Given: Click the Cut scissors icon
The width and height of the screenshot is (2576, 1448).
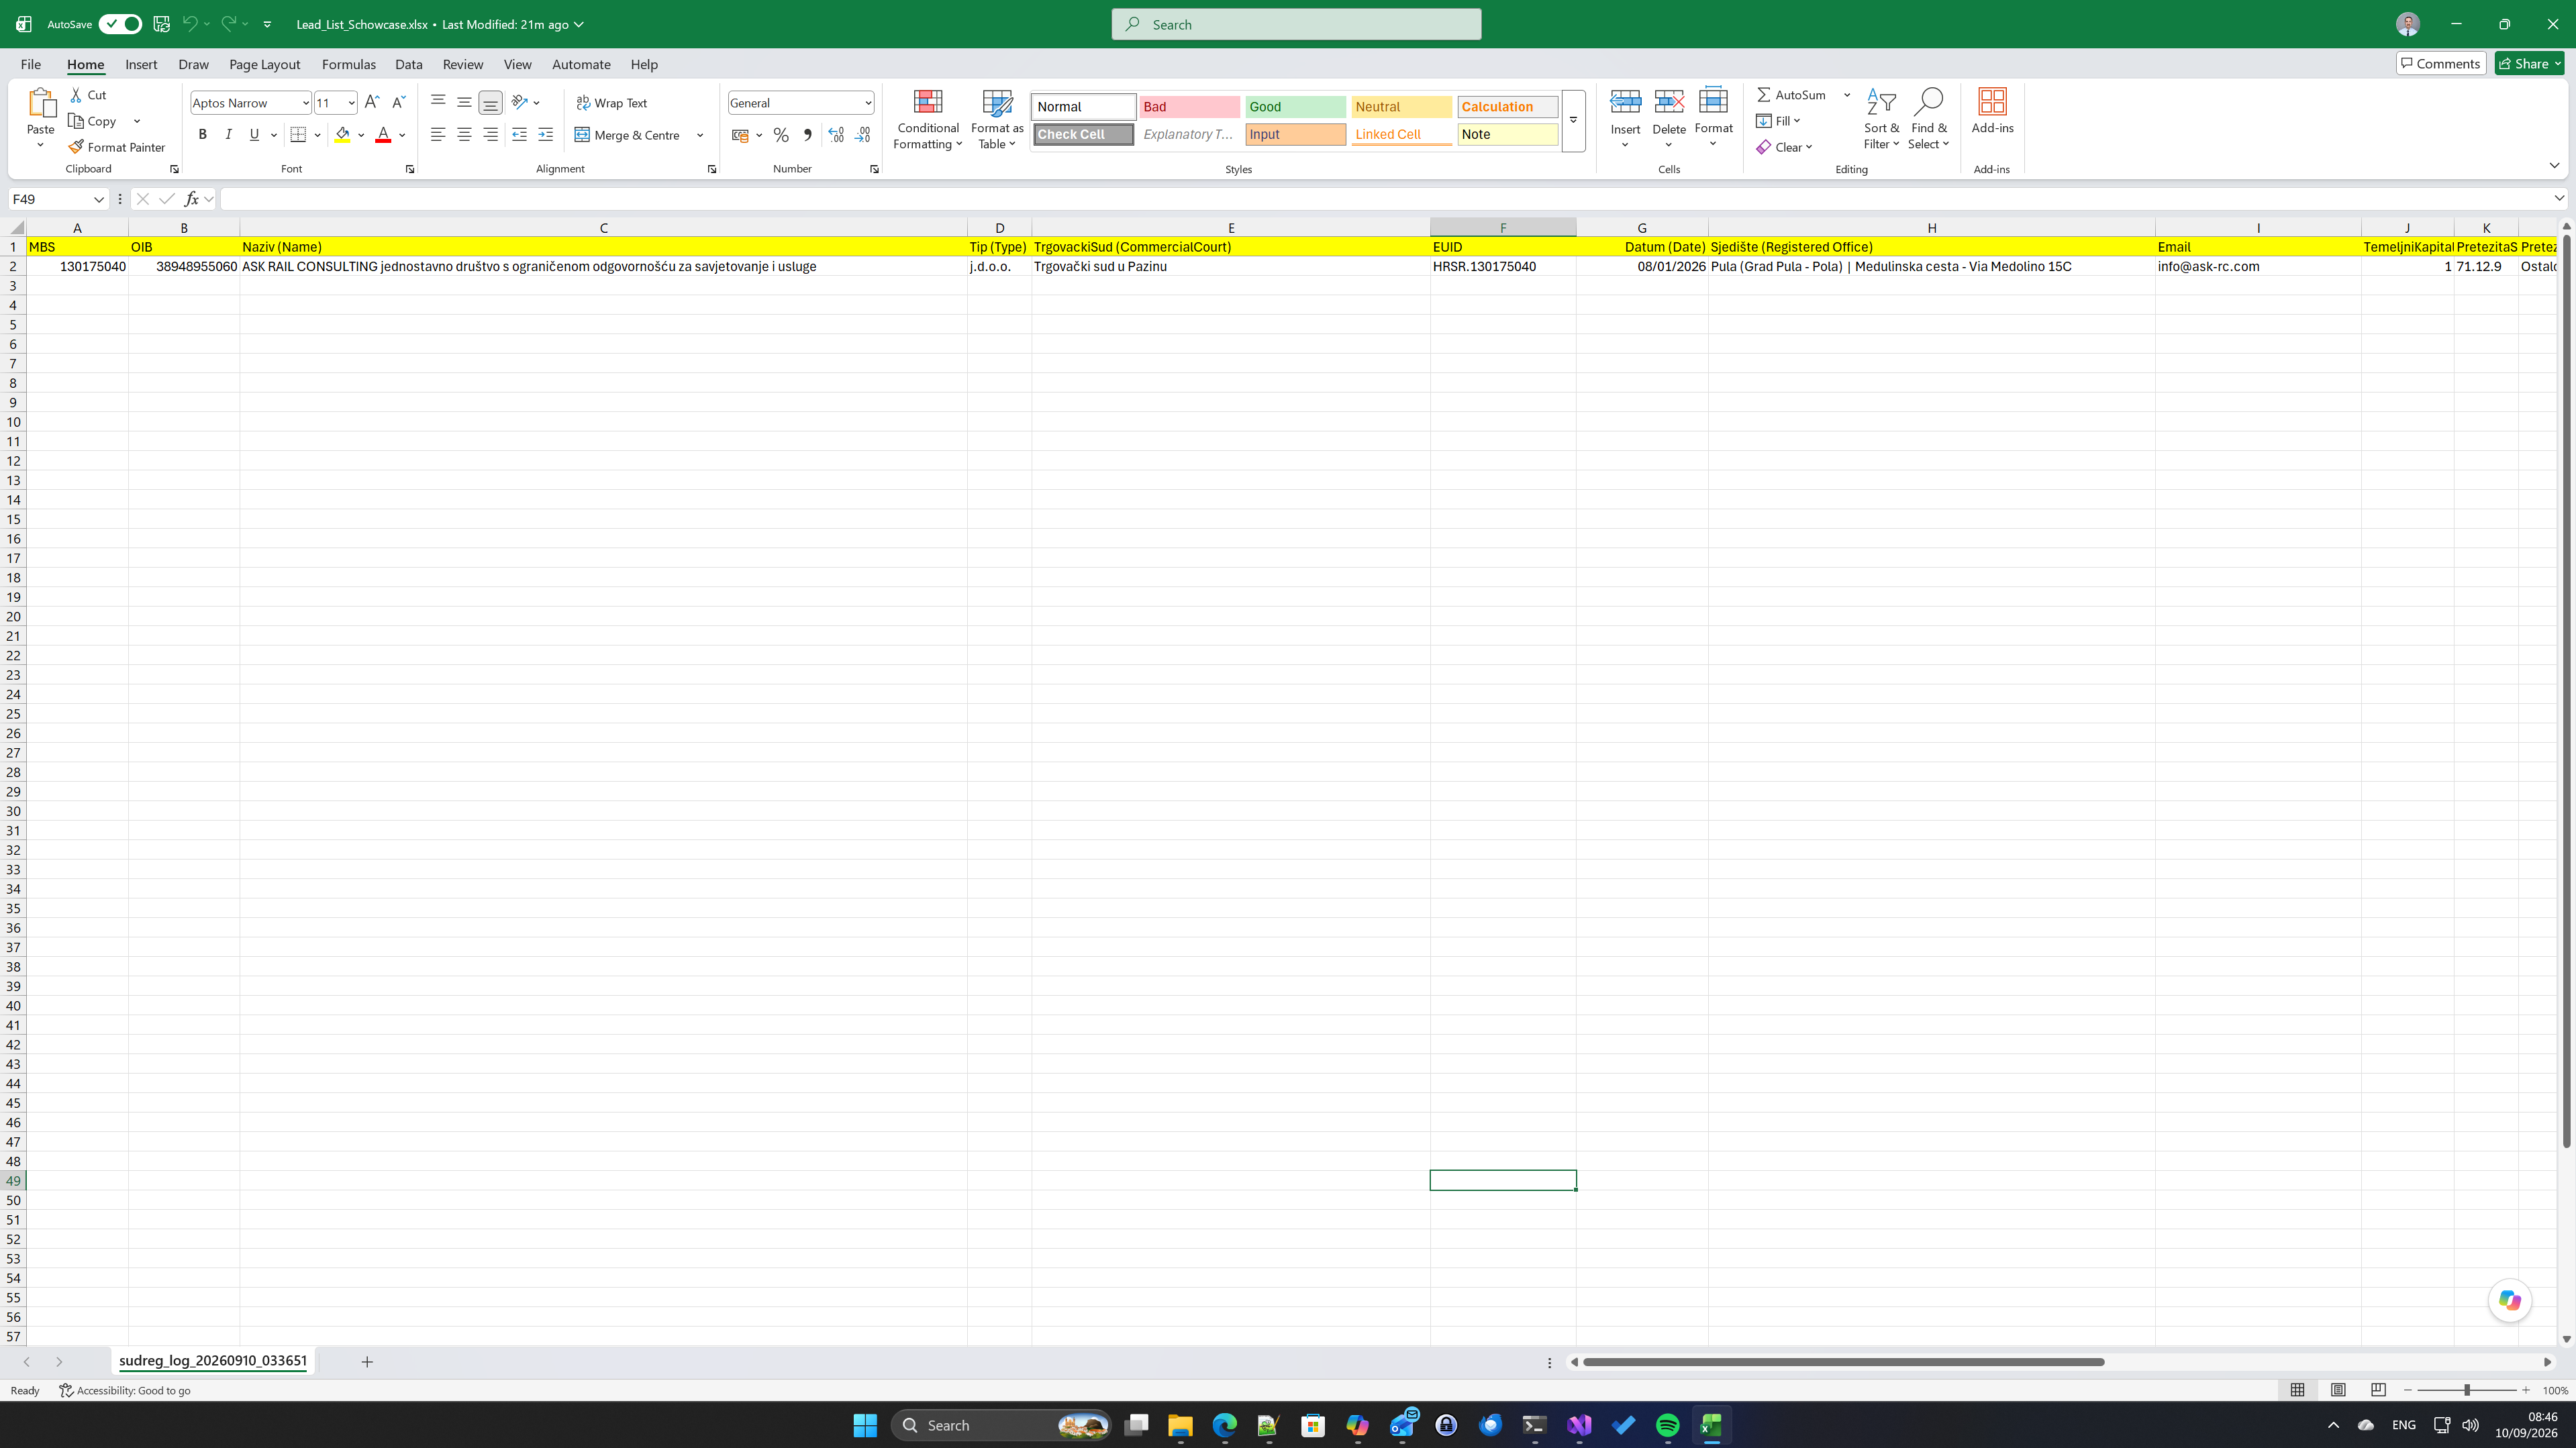Looking at the screenshot, I should point(76,95).
